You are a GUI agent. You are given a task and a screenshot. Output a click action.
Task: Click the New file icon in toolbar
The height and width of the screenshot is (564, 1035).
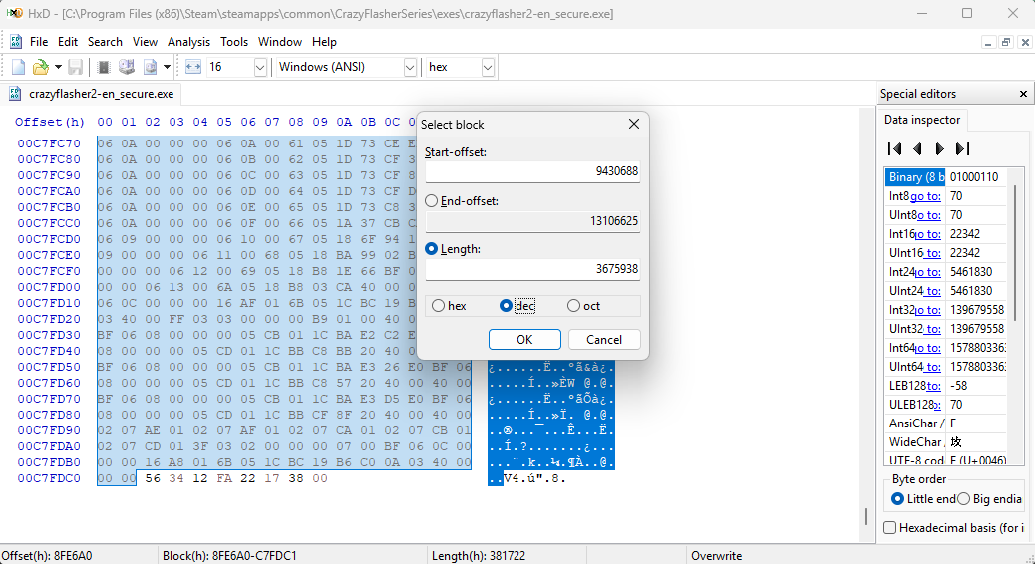coord(18,67)
